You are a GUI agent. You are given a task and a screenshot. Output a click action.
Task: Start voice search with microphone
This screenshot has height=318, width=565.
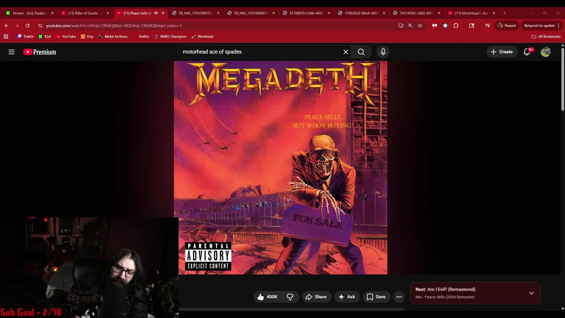(x=383, y=52)
